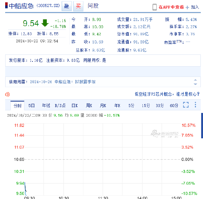203x199 pixels.
Task: Click the 融 margin trading button
Action: pos(67,6)
